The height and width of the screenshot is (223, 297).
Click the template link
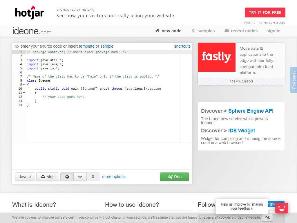click(86, 46)
